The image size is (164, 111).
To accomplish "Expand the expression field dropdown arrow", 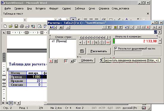I will [x=160, y=32].
